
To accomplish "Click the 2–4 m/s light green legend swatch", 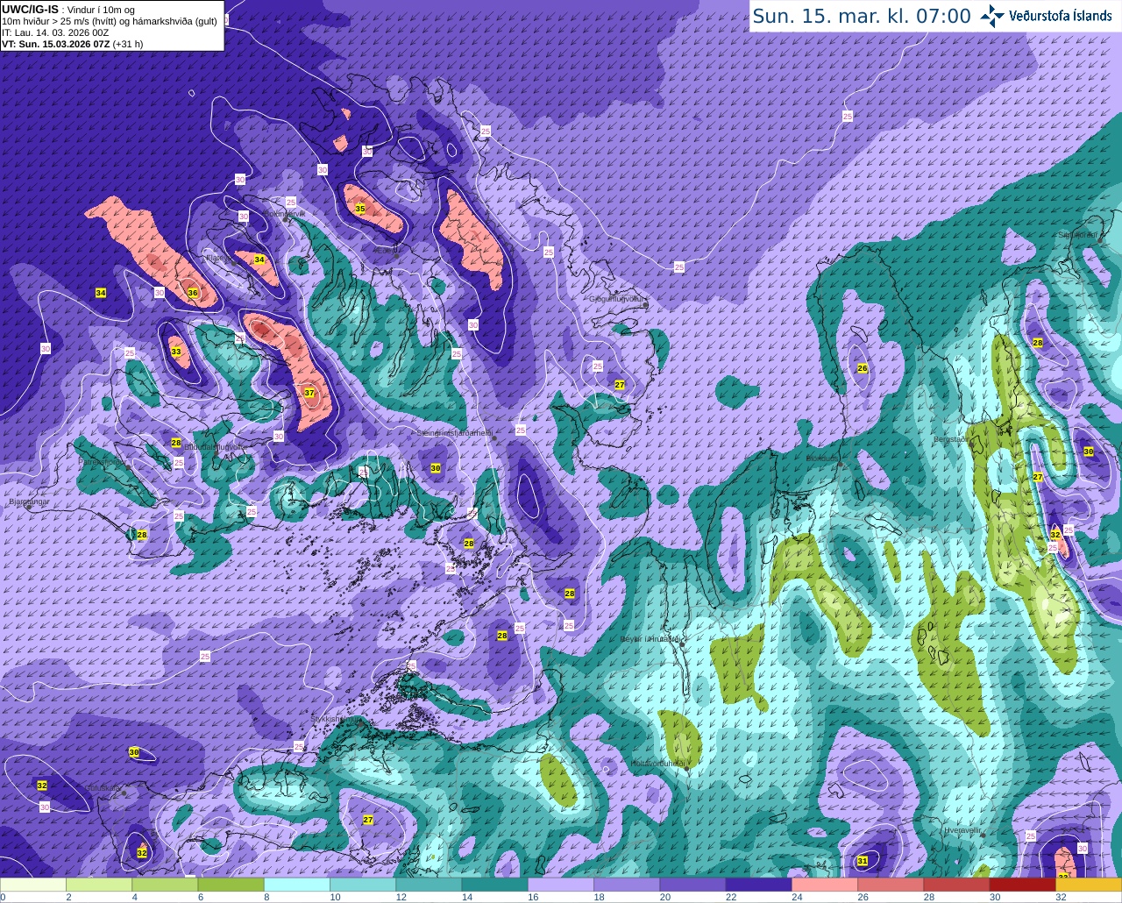I will click(x=99, y=884).
